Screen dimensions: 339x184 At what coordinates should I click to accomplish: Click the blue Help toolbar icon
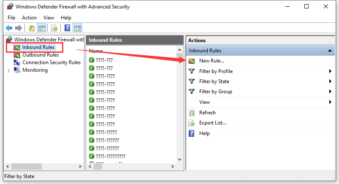tap(67, 28)
